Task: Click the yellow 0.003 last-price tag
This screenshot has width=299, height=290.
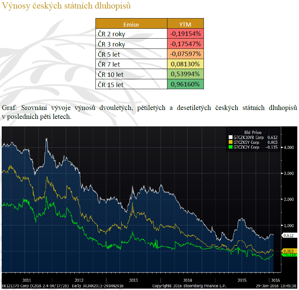Action: point(289,251)
